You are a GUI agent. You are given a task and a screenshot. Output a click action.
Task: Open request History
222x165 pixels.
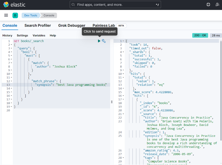point(7,36)
